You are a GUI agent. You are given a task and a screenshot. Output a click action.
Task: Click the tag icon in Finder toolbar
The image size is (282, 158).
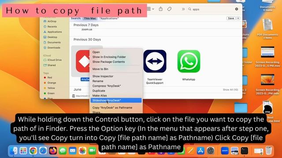(169, 9)
